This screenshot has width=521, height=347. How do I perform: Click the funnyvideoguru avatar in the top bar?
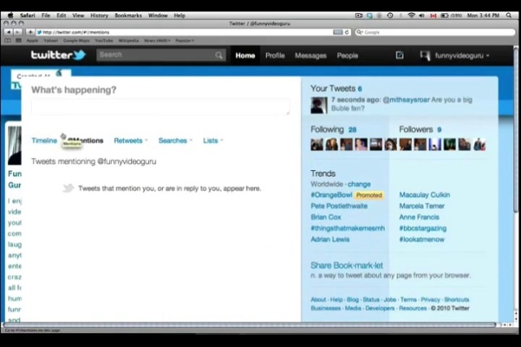[425, 55]
